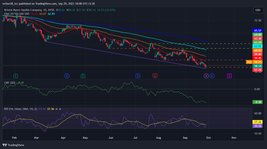
Task: Click the 72.50 price scale value
Action: pos(258,20)
